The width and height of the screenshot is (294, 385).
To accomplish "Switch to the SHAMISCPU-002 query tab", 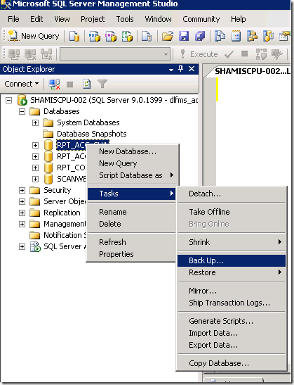I will click(x=252, y=71).
